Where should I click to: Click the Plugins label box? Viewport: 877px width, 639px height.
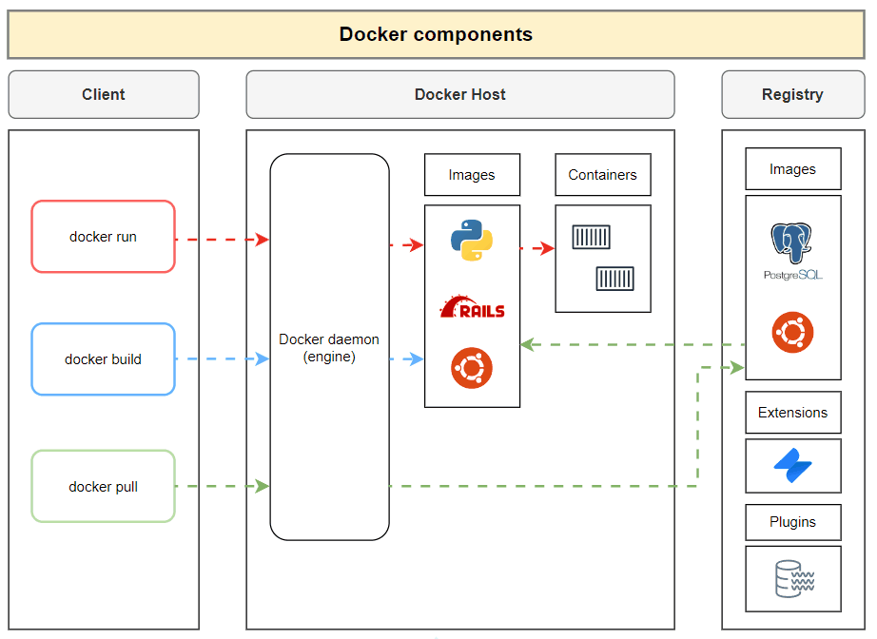click(793, 522)
